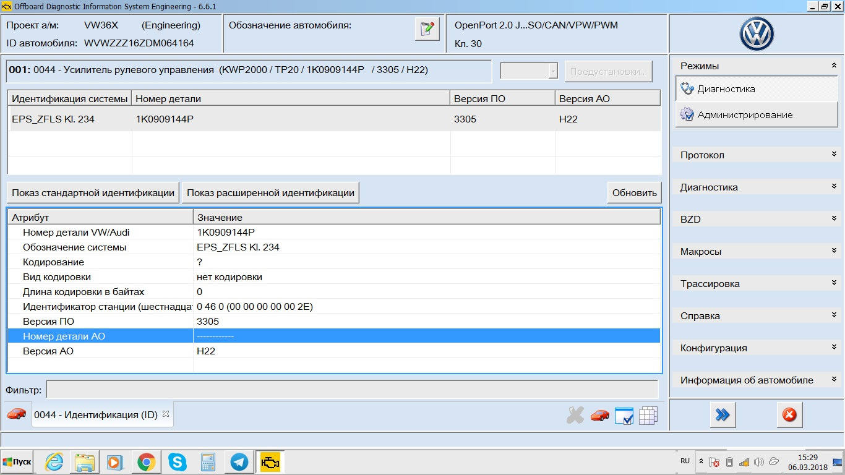Open the greyed dropdown beside Предустановки

tap(529, 71)
